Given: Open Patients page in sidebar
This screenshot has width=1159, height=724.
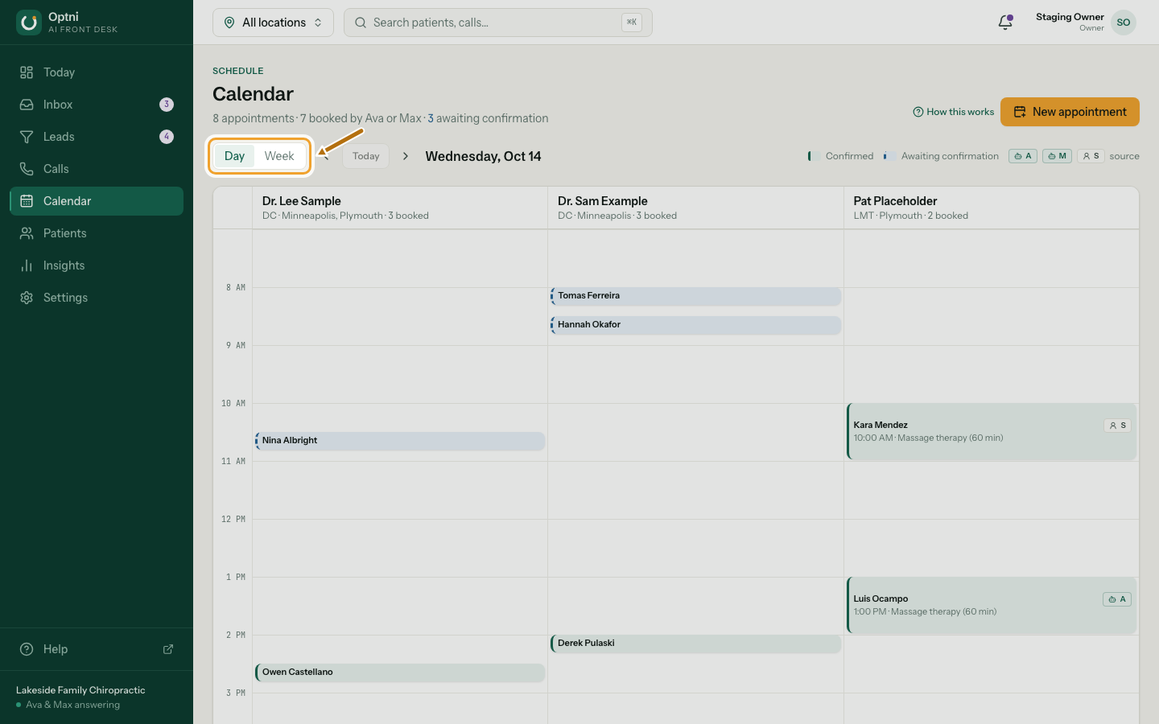Looking at the screenshot, I should 97,233.
